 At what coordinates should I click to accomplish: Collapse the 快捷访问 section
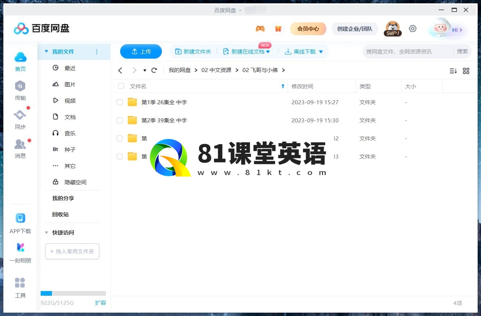click(46, 233)
